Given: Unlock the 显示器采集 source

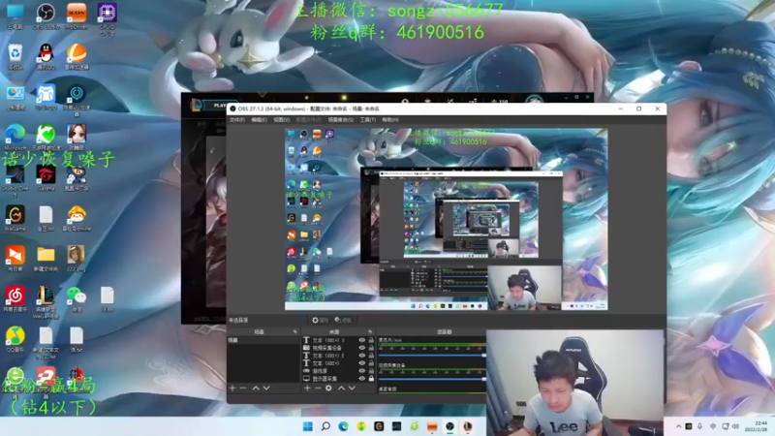Looking at the screenshot, I should coord(371,378).
